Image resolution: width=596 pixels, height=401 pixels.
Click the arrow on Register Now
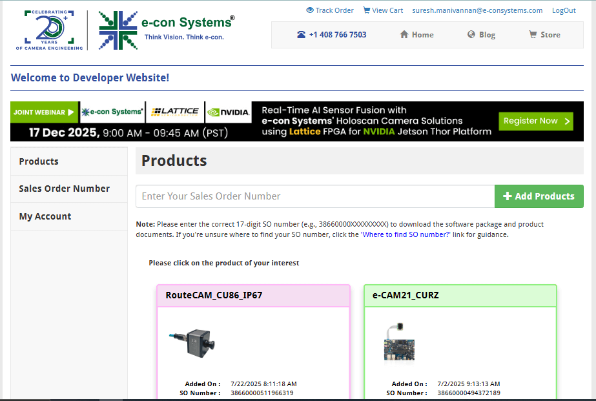[x=567, y=121]
